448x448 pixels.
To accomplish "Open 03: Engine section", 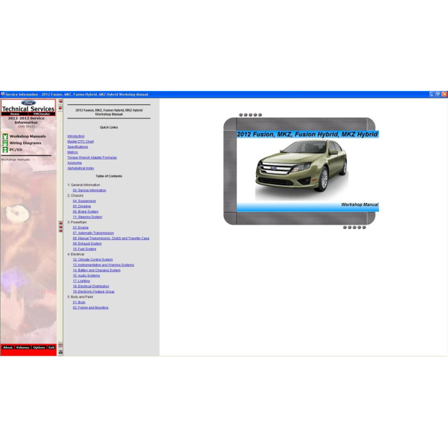I will pos(81,228).
